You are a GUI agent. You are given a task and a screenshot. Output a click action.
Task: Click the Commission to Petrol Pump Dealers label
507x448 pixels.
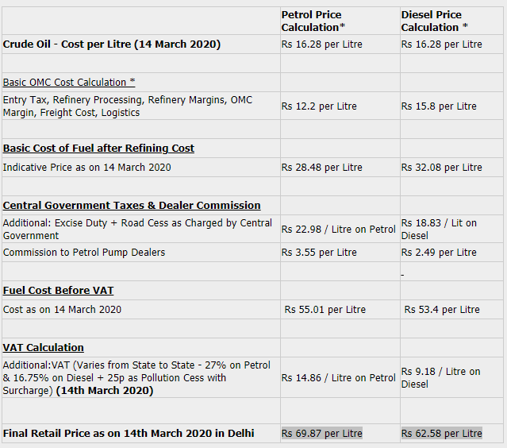coord(84,252)
